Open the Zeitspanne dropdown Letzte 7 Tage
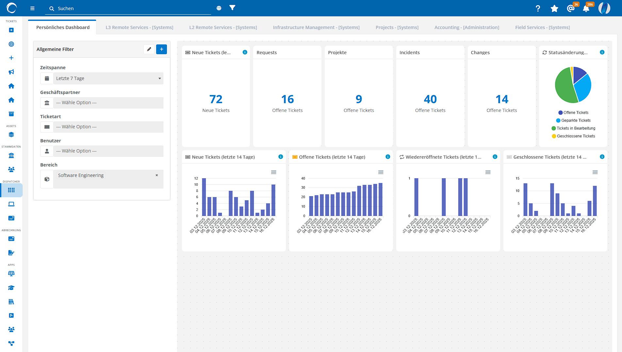The image size is (622, 352). click(x=108, y=78)
